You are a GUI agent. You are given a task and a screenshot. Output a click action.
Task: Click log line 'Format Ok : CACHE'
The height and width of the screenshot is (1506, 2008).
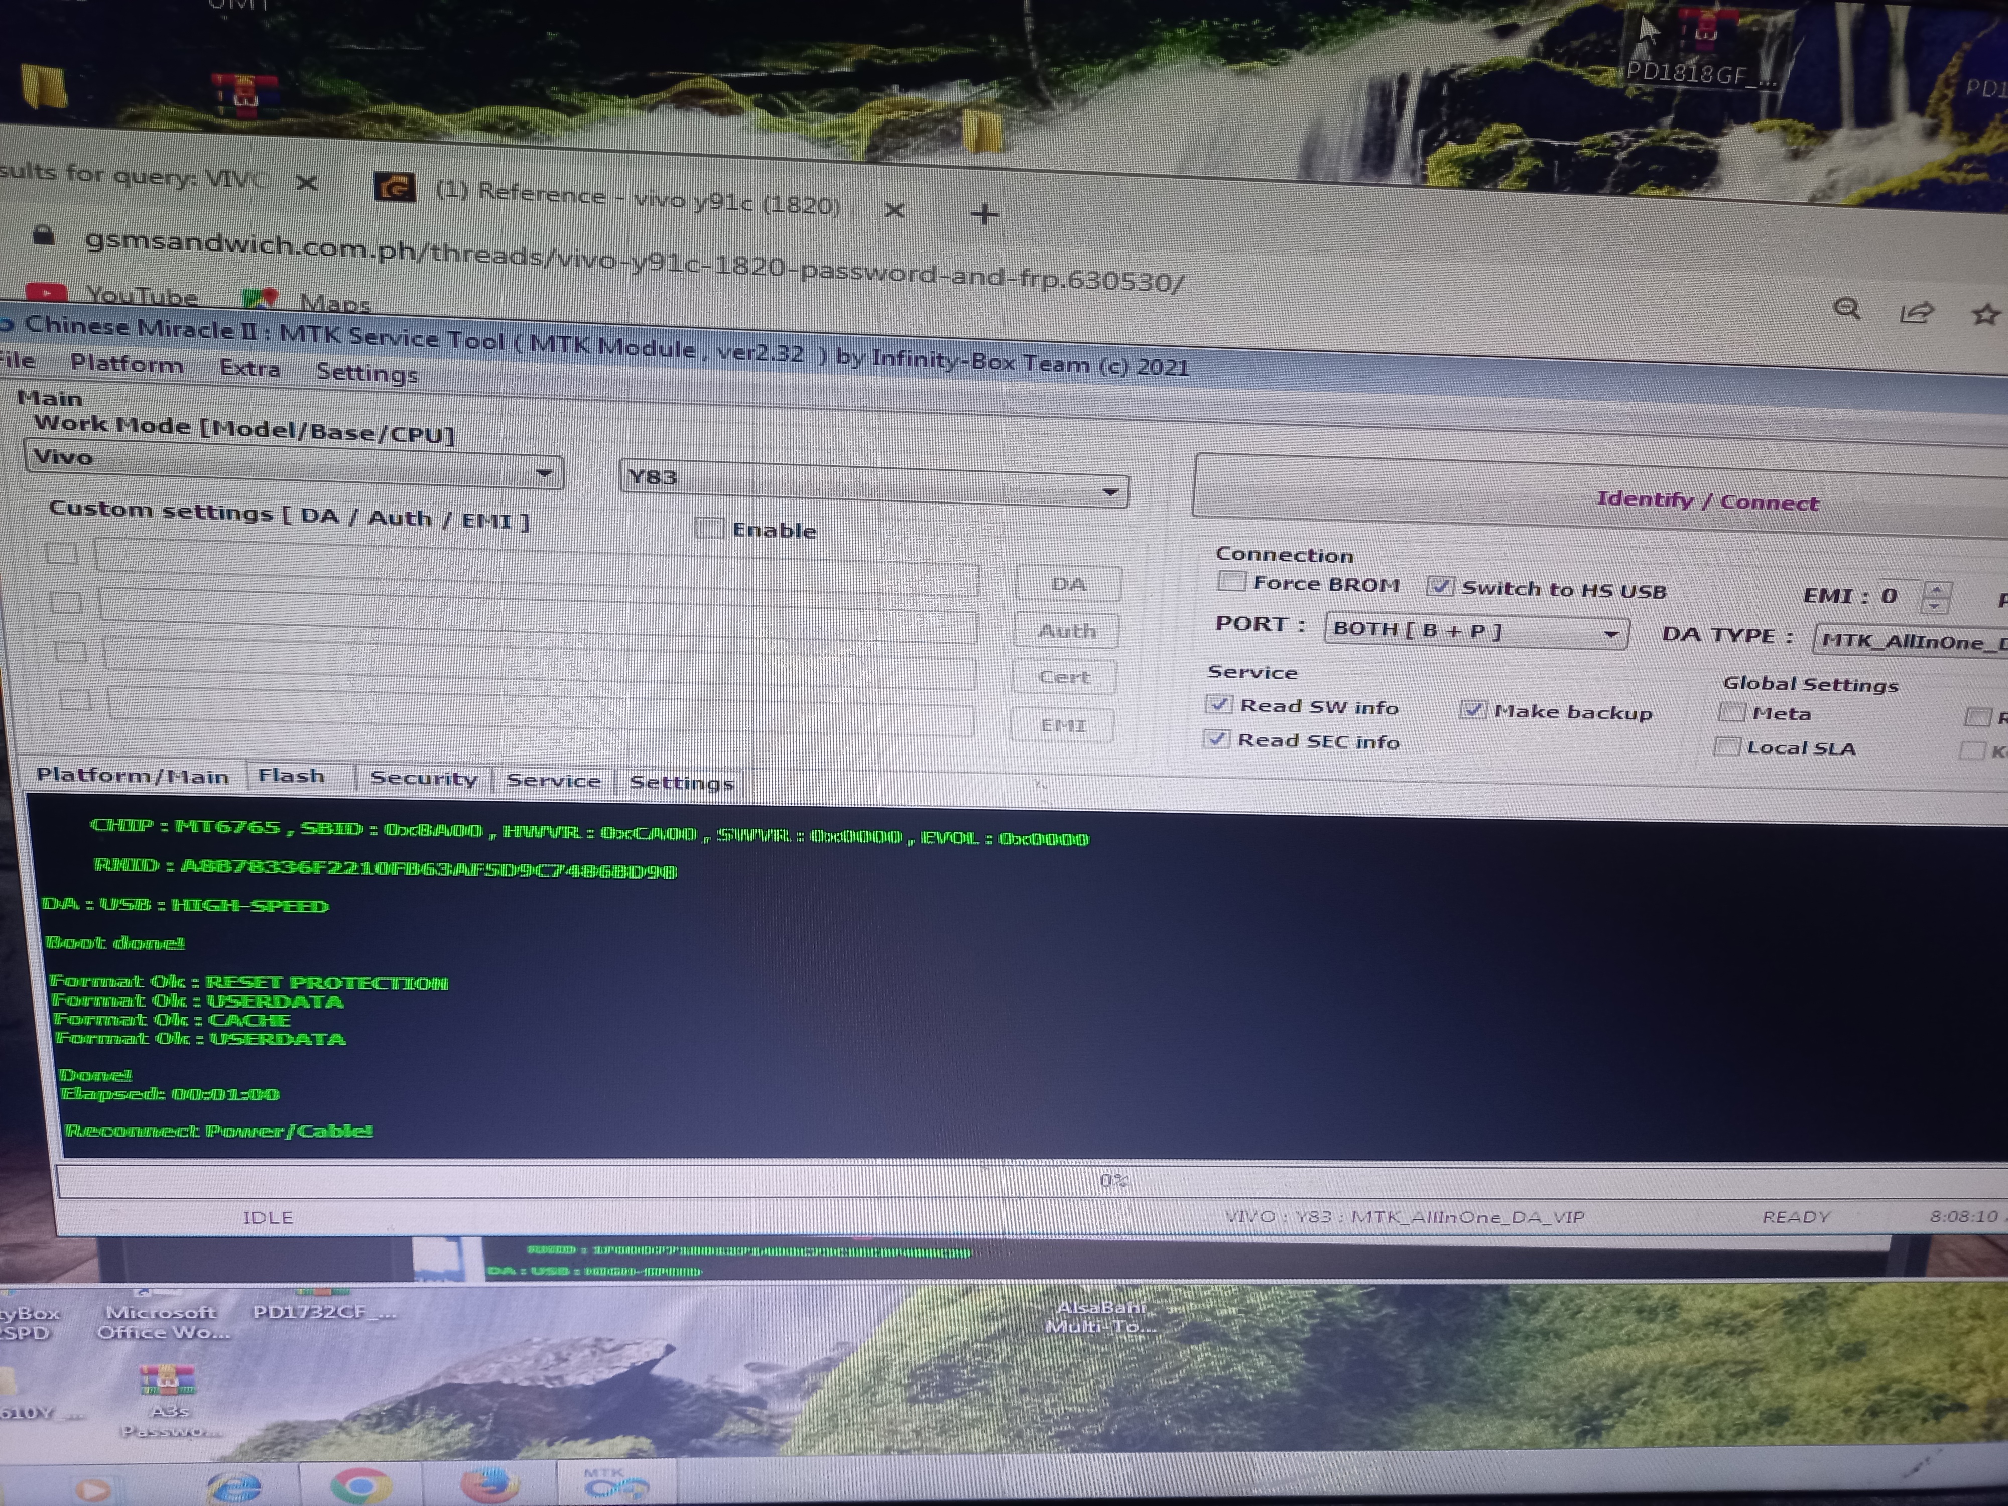click(172, 1020)
